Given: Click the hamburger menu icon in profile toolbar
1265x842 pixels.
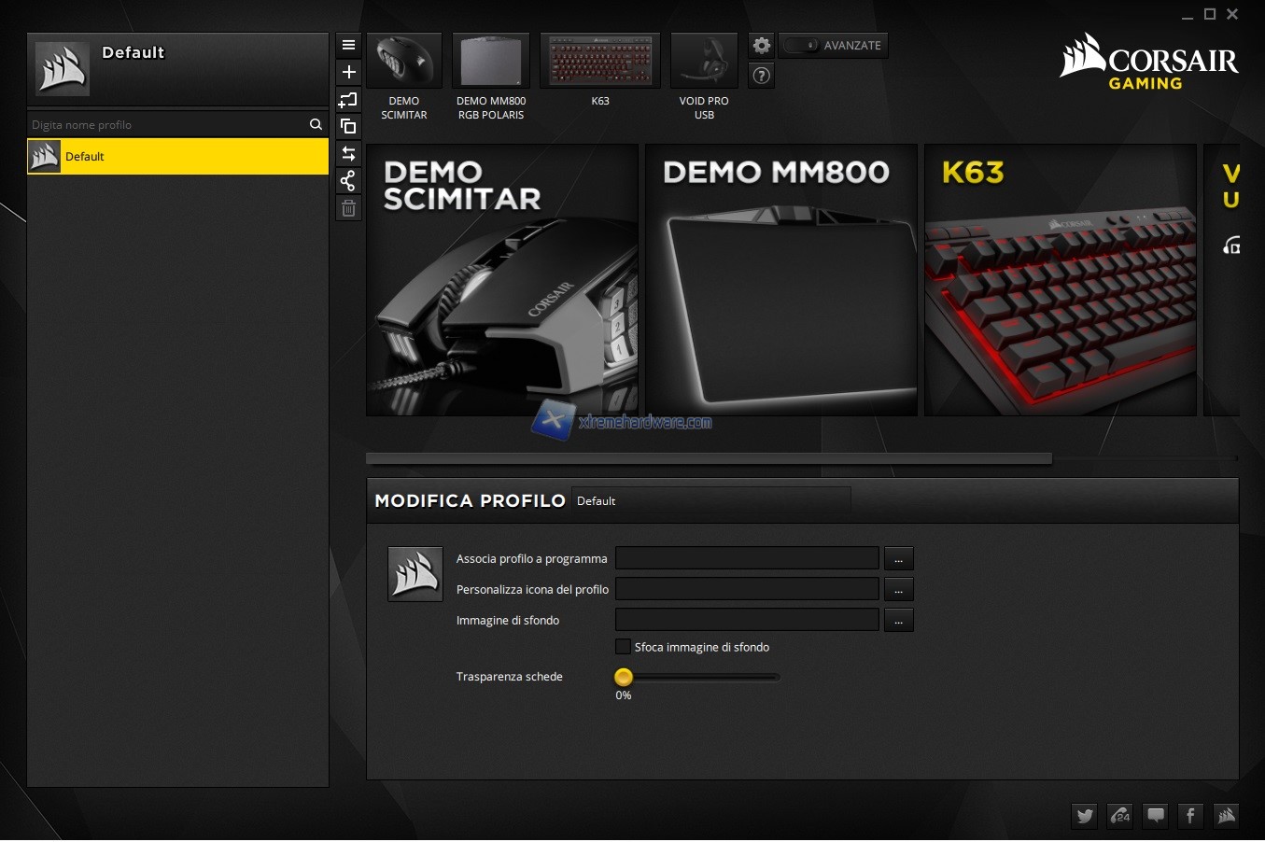Looking at the screenshot, I should [x=348, y=45].
